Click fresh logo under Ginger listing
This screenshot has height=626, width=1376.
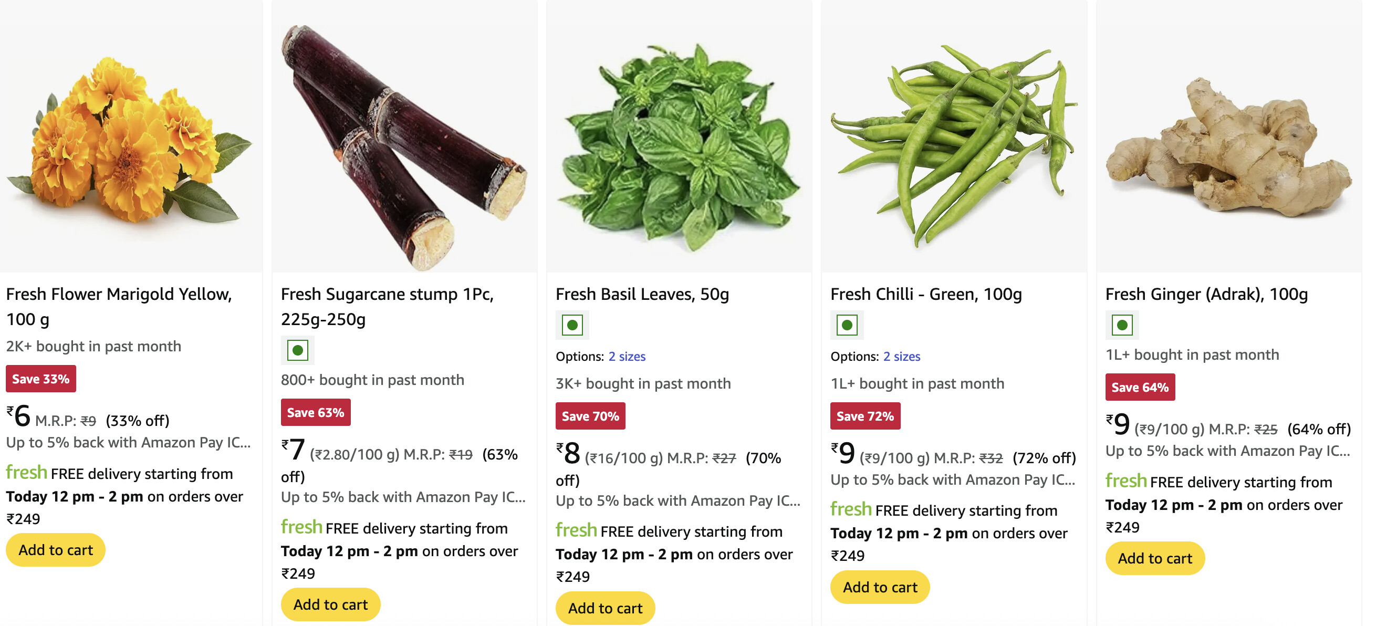tap(1125, 481)
